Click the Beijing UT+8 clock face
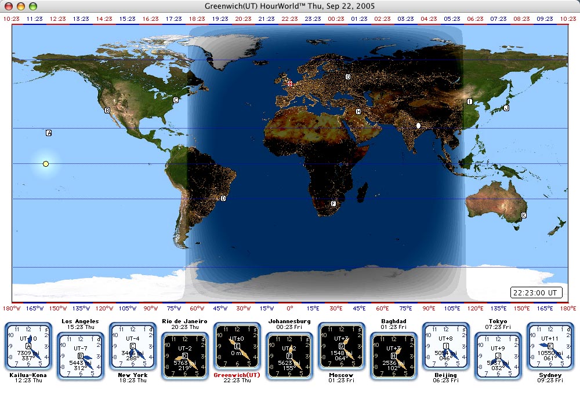 point(445,346)
